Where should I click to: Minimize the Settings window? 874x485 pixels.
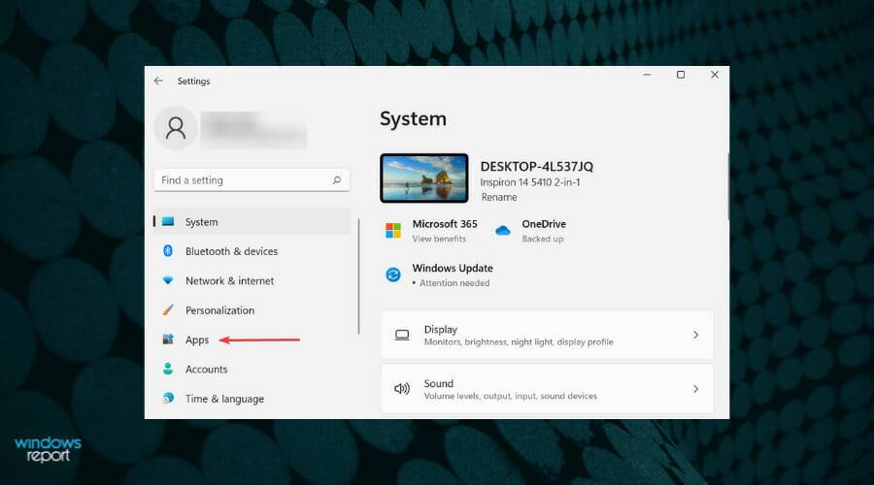tap(647, 75)
